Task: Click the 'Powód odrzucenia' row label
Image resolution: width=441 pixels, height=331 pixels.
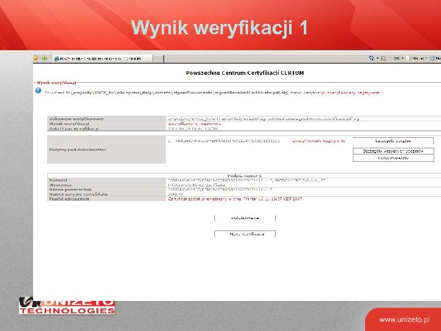Action: coord(107,199)
